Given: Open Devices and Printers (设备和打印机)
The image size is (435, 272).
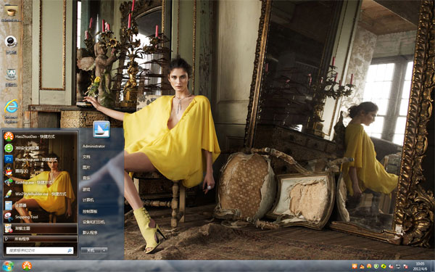Looking at the screenshot, I should click(x=94, y=222).
